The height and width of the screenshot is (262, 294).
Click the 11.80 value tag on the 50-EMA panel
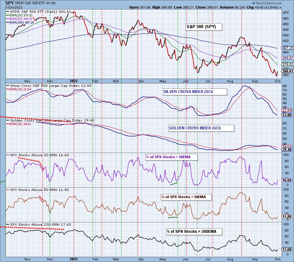click(286, 216)
